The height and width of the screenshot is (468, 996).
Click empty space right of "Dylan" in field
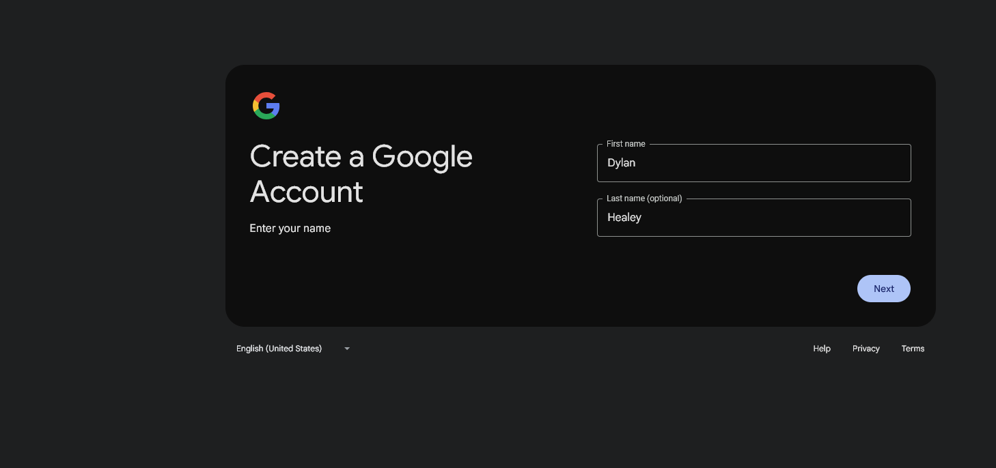click(x=786, y=164)
